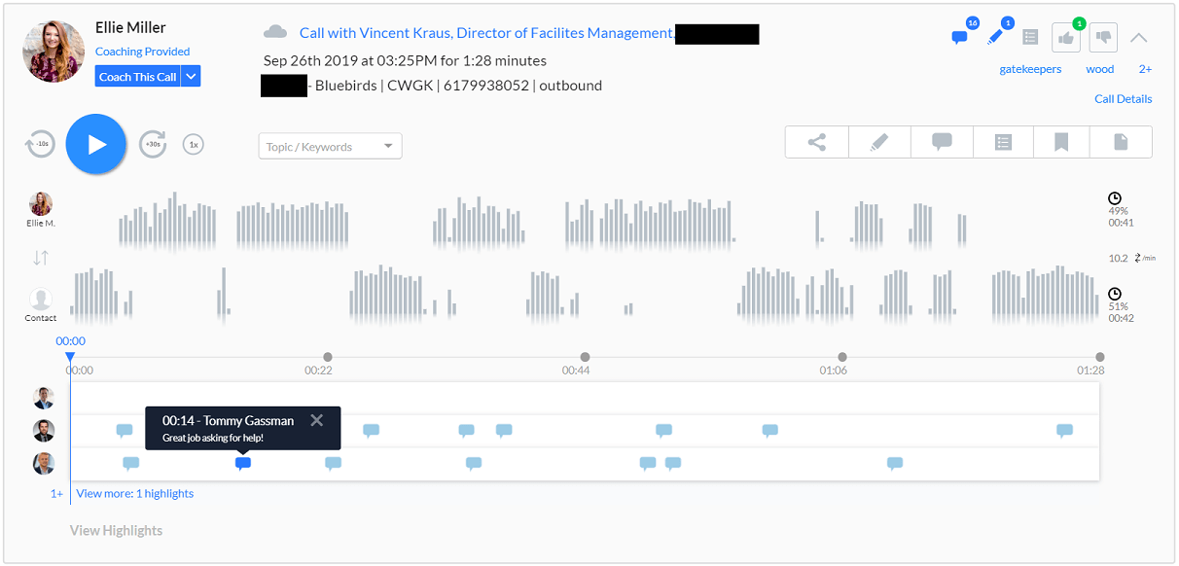
Task: Change playback speed using the 1x control
Action: [193, 143]
